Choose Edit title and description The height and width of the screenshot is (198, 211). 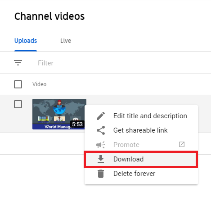coord(150,116)
